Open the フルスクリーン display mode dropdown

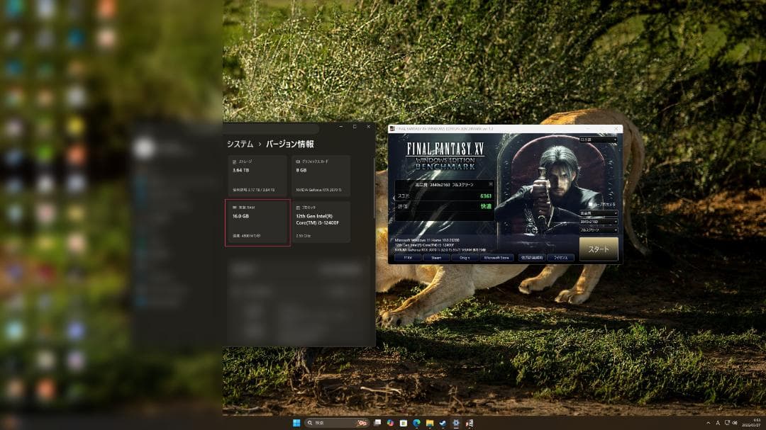pos(599,230)
